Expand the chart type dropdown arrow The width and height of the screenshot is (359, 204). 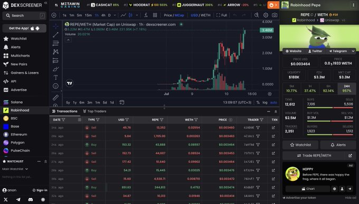(137, 15)
